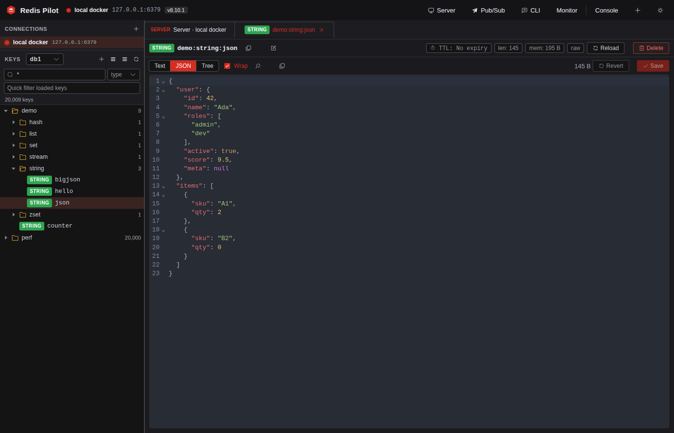
Task: Fold the object starting at line 18
Action: [x=163, y=230]
